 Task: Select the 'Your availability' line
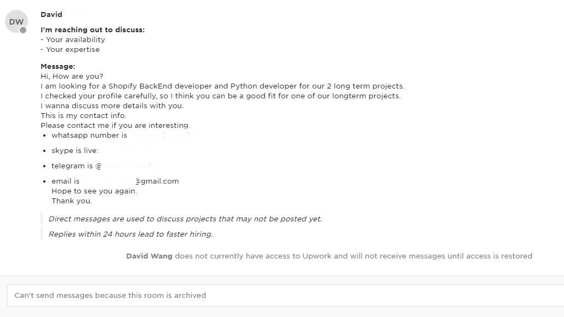(x=73, y=39)
